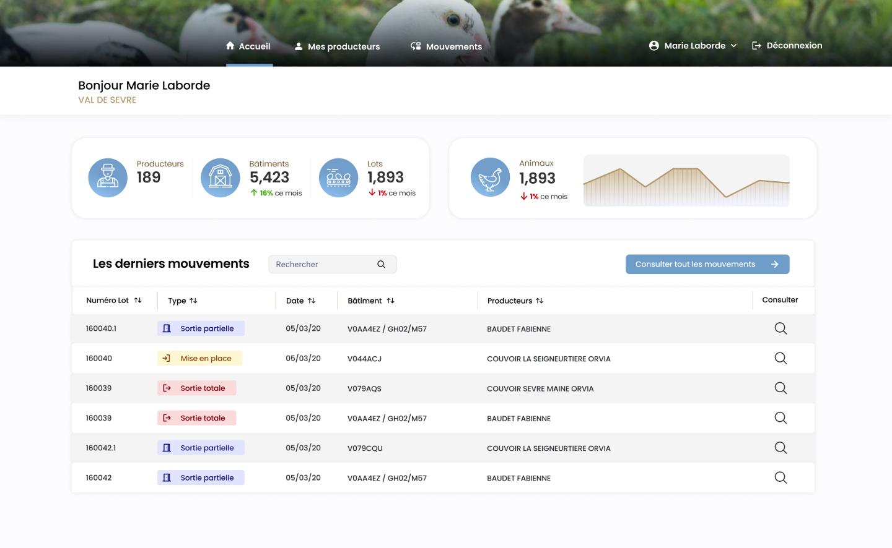The width and height of the screenshot is (892, 548).
Task: Sort table by Date column
Action: 312,301
